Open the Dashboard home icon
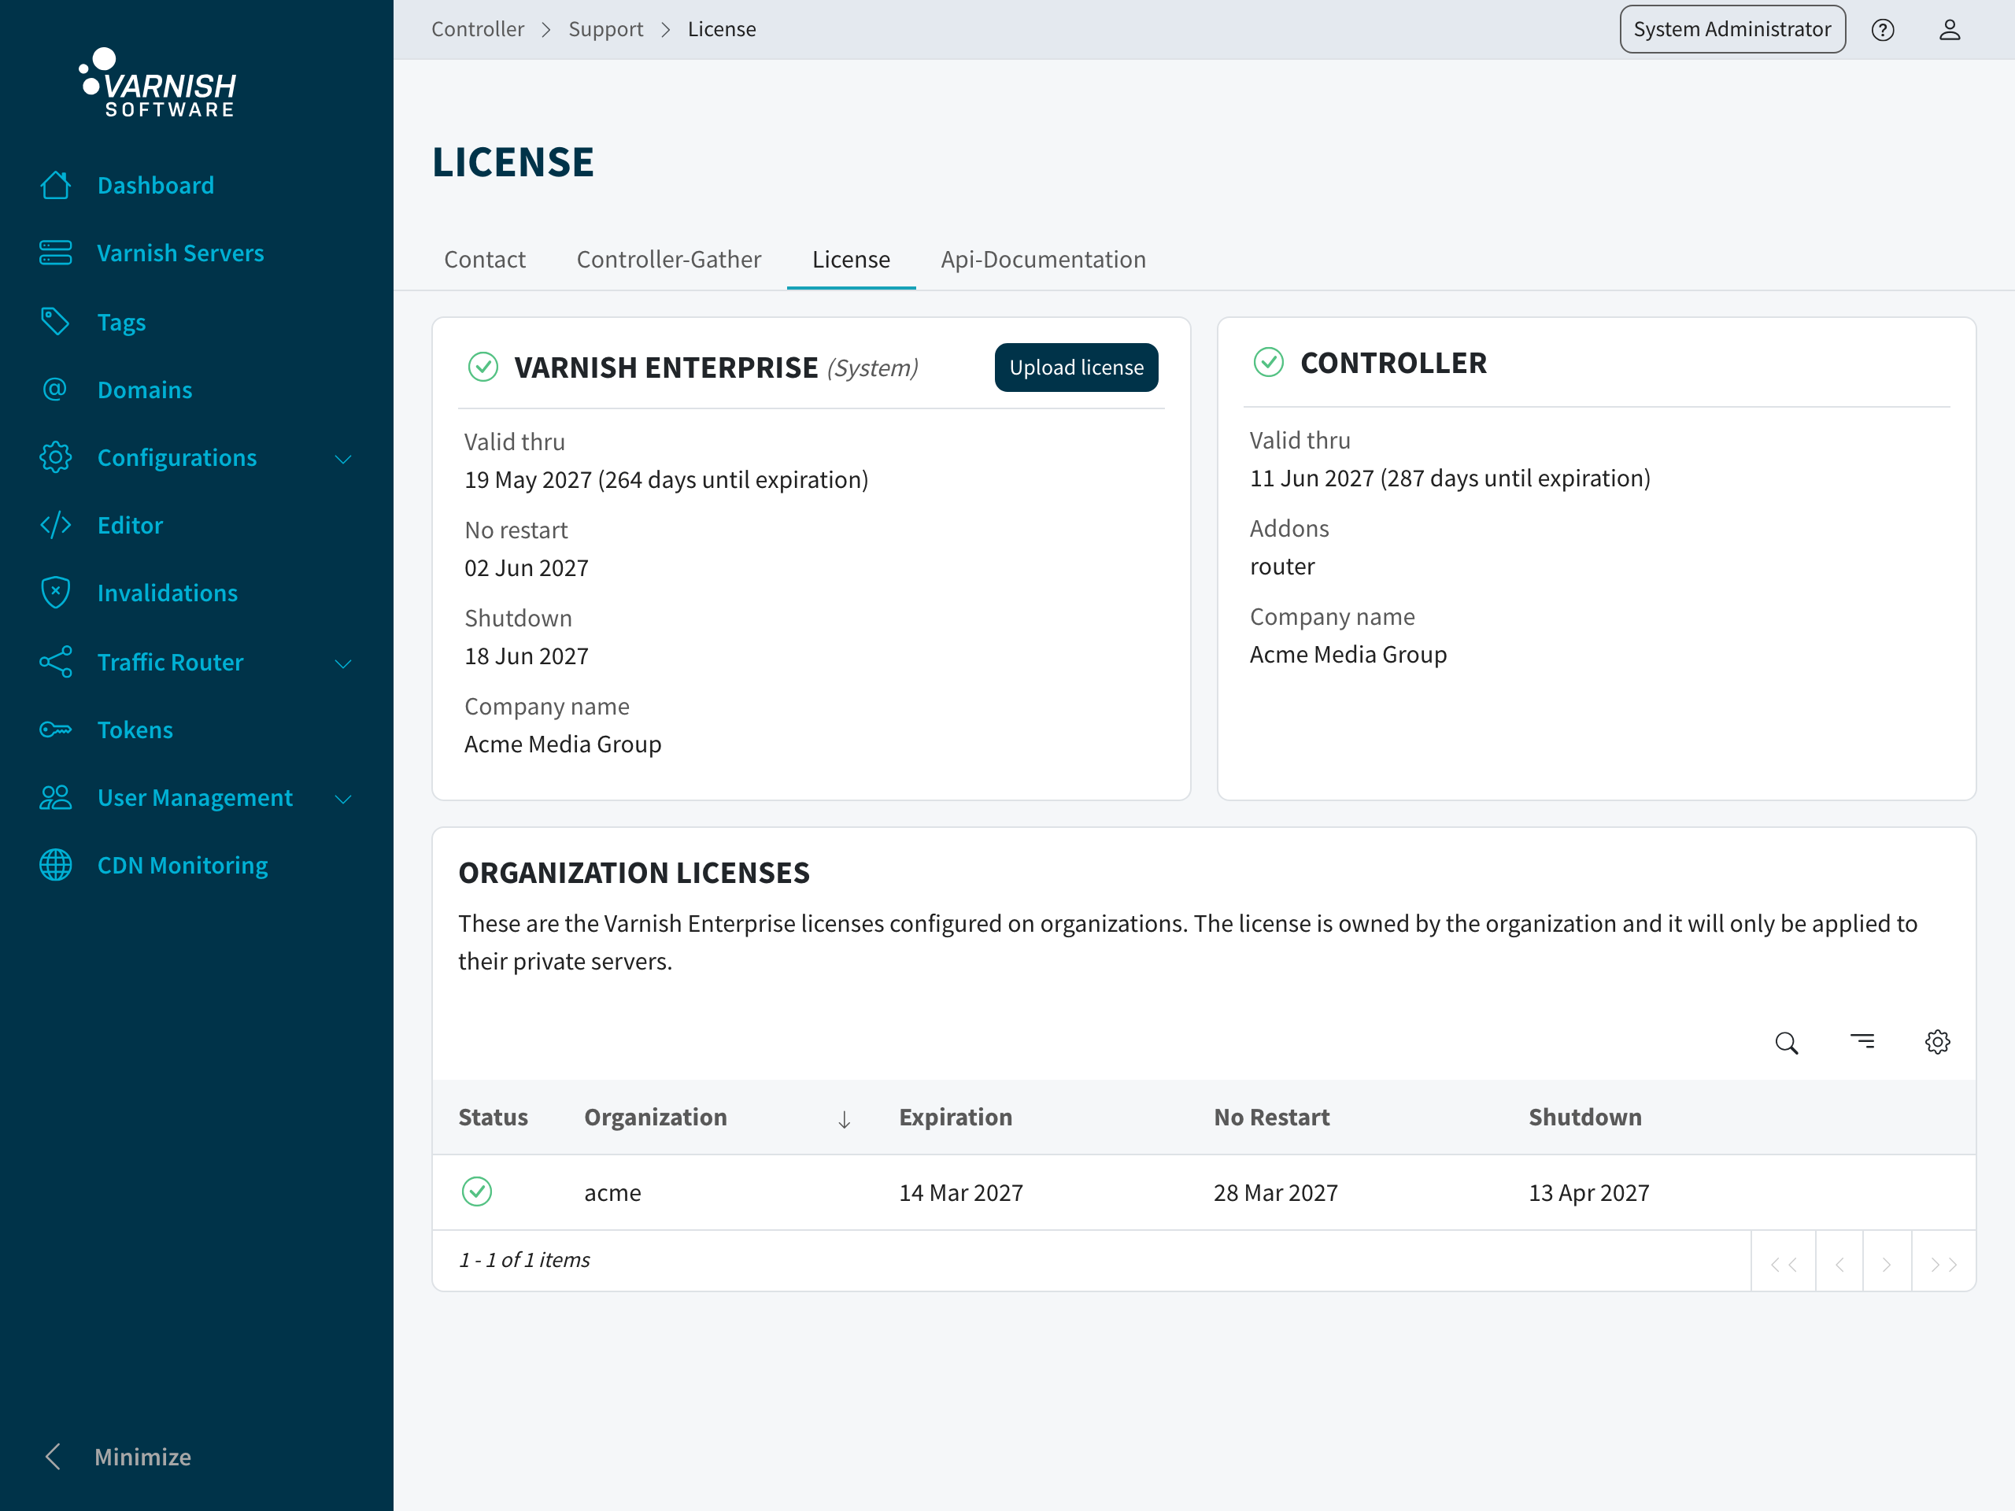Image resolution: width=2015 pixels, height=1511 pixels. [x=56, y=185]
